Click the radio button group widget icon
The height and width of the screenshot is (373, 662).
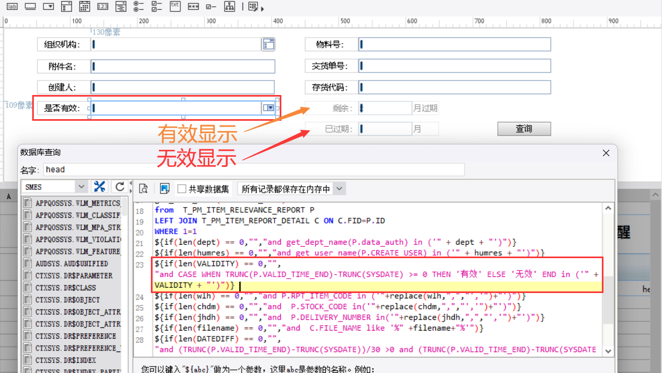[139, 6]
